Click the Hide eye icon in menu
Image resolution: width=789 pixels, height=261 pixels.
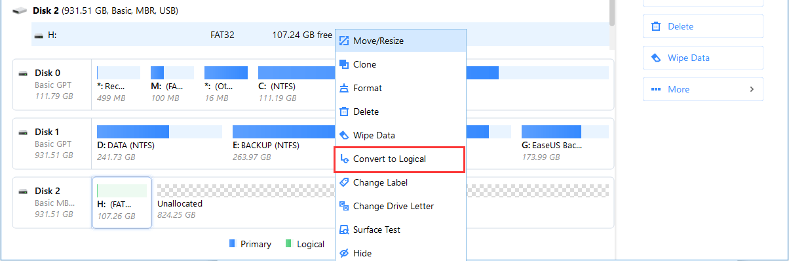tap(344, 253)
